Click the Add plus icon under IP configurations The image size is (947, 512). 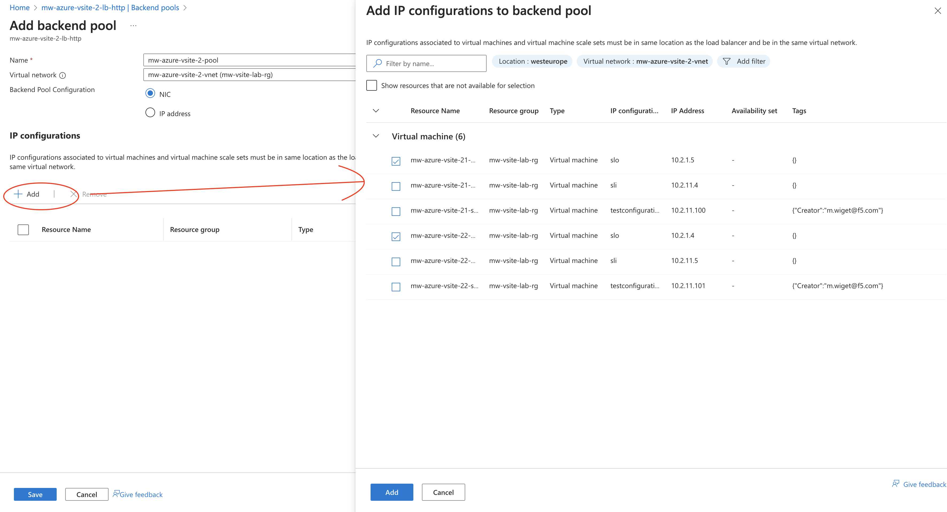(17, 194)
